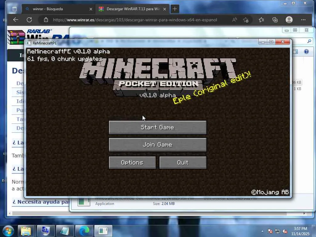Toggle the Explorer preview pane button
The height and width of the screenshot is (237, 316).
click(295, 52)
